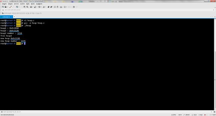Open the 창(W) menu
The width and height of the screenshot is (216, 116).
[33, 4]
